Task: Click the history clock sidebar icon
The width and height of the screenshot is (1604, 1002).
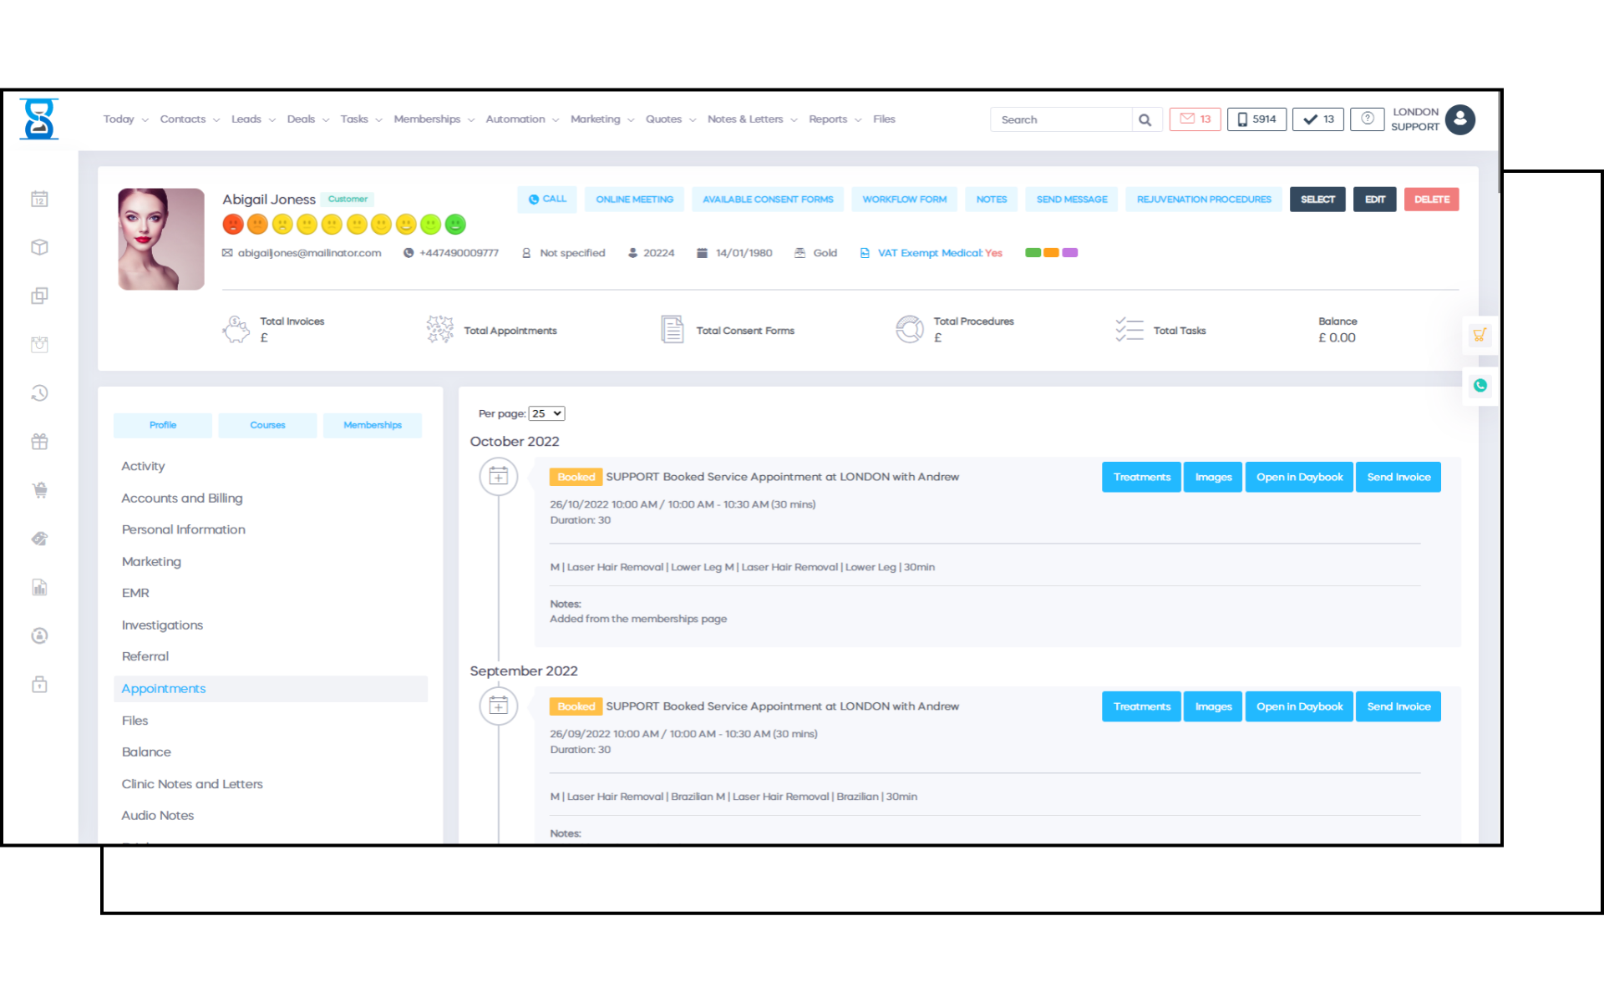Action: [x=39, y=393]
